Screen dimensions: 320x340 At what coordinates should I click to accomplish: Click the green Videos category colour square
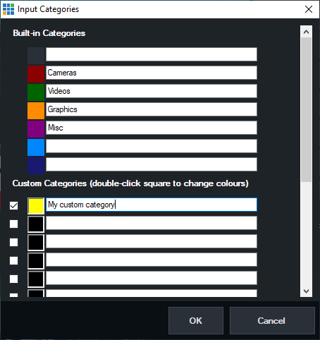(x=36, y=92)
